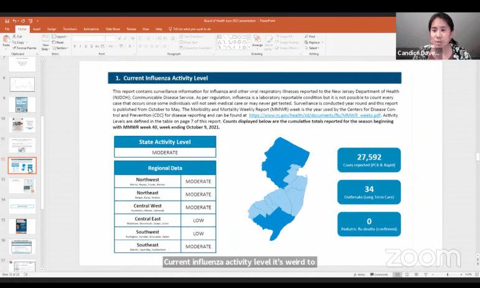Open the Review ribbon tab

pos(131,29)
